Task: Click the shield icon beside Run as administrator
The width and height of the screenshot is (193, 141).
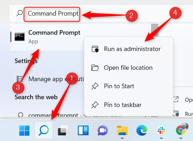Action: coord(95,49)
